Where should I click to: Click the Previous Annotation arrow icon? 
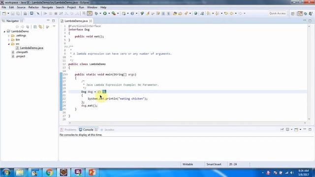217,13
